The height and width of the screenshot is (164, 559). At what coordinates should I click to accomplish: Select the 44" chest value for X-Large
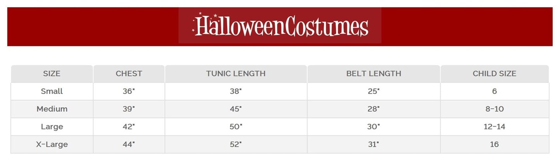point(128,145)
